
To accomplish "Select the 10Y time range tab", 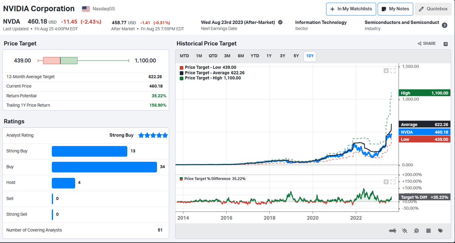I will click(x=310, y=56).
